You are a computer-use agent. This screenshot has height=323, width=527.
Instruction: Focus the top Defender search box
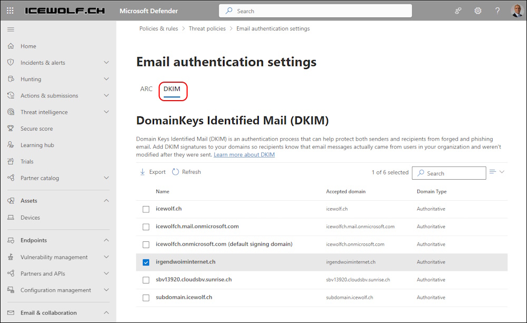click(315, 11)
